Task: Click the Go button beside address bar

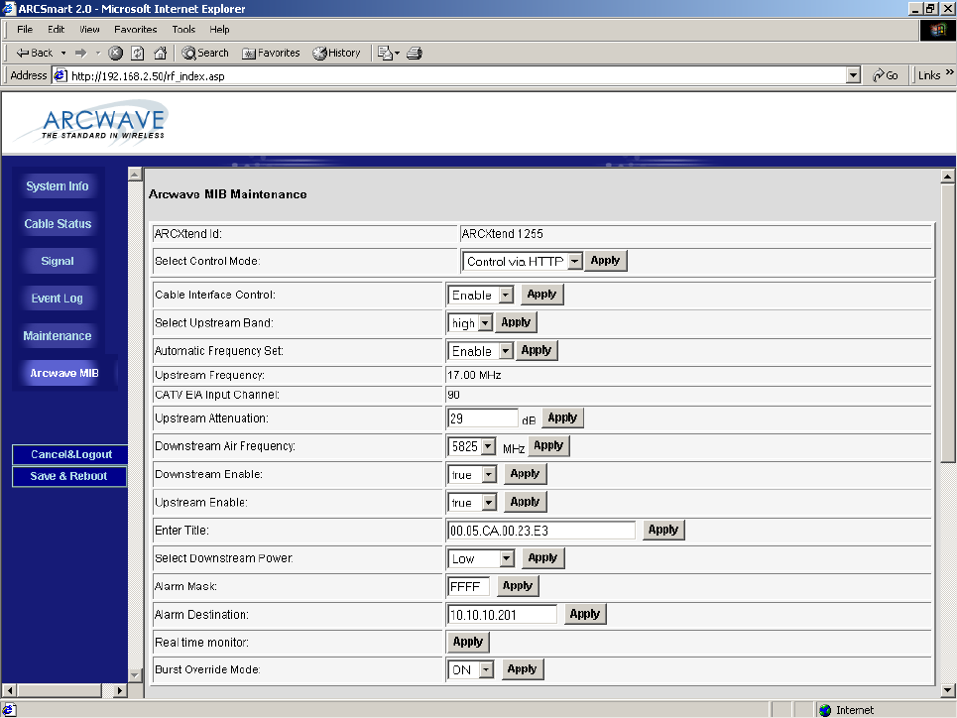Action: click(886, 75)
